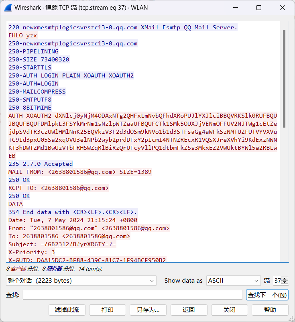The width and height of the screenshot is (295, 322).
Task: Click the 'DATA' command line
Action: [x=16, y=204]
